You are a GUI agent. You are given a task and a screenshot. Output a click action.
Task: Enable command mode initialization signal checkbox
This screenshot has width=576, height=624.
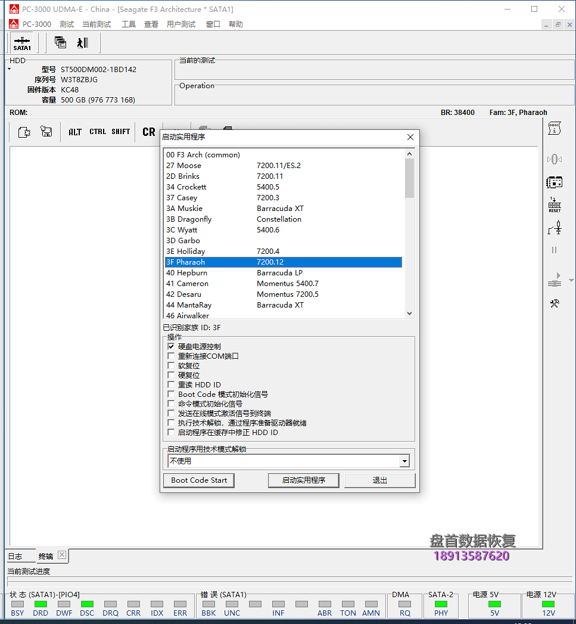[x=171, y=403]
